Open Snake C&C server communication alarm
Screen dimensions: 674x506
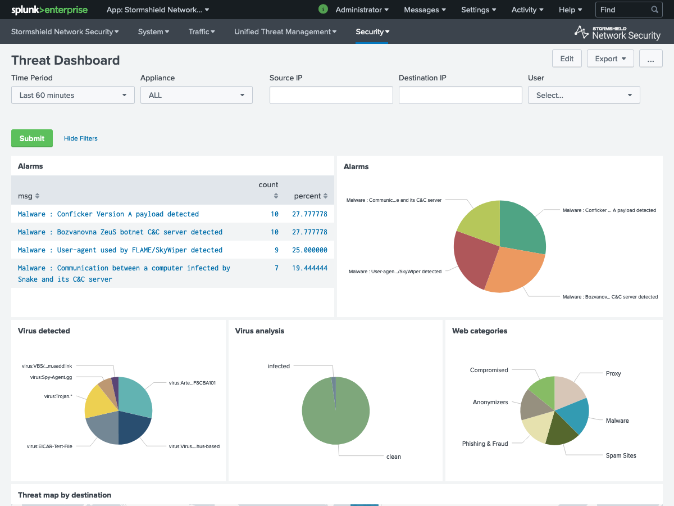[124, 273]
